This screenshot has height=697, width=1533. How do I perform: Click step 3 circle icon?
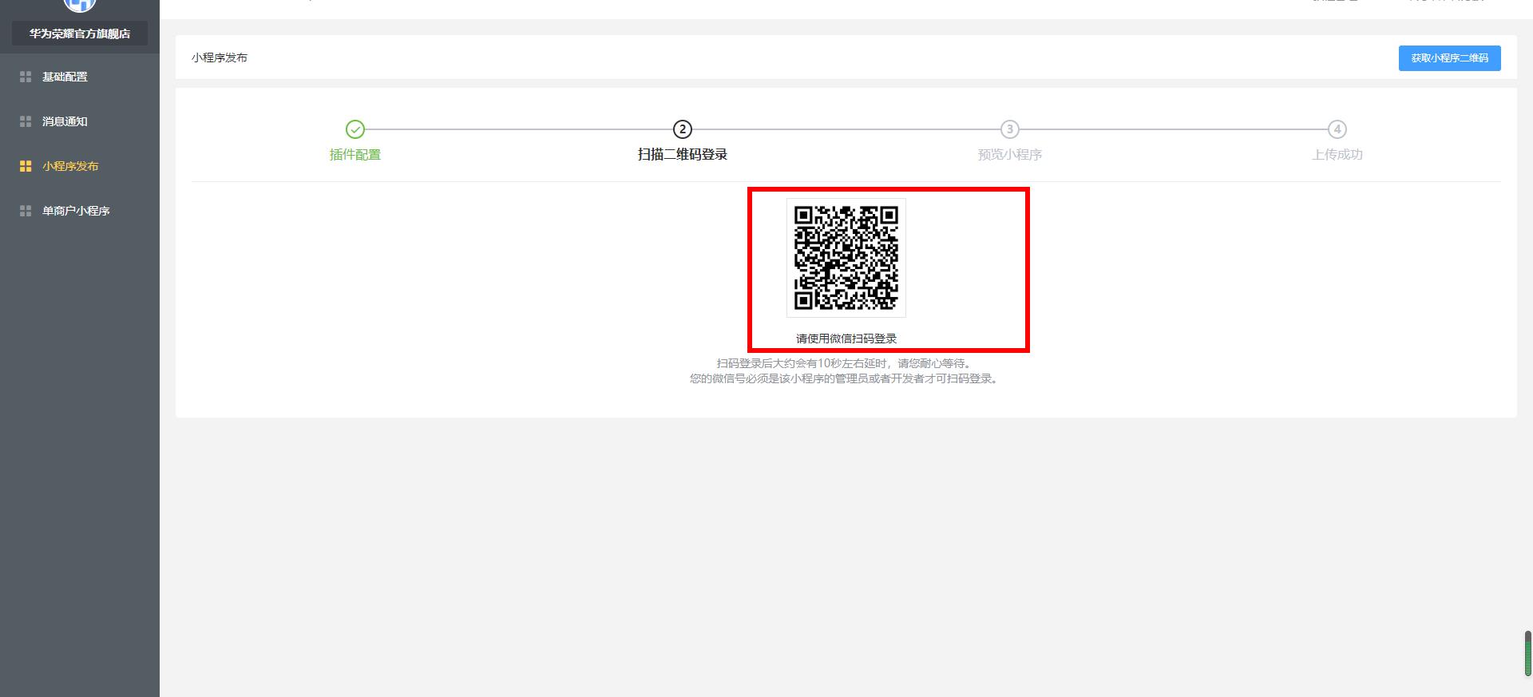coord(1010,129)
